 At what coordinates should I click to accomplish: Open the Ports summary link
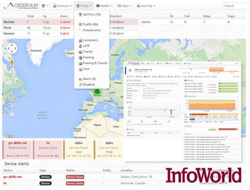click(7, 28)
